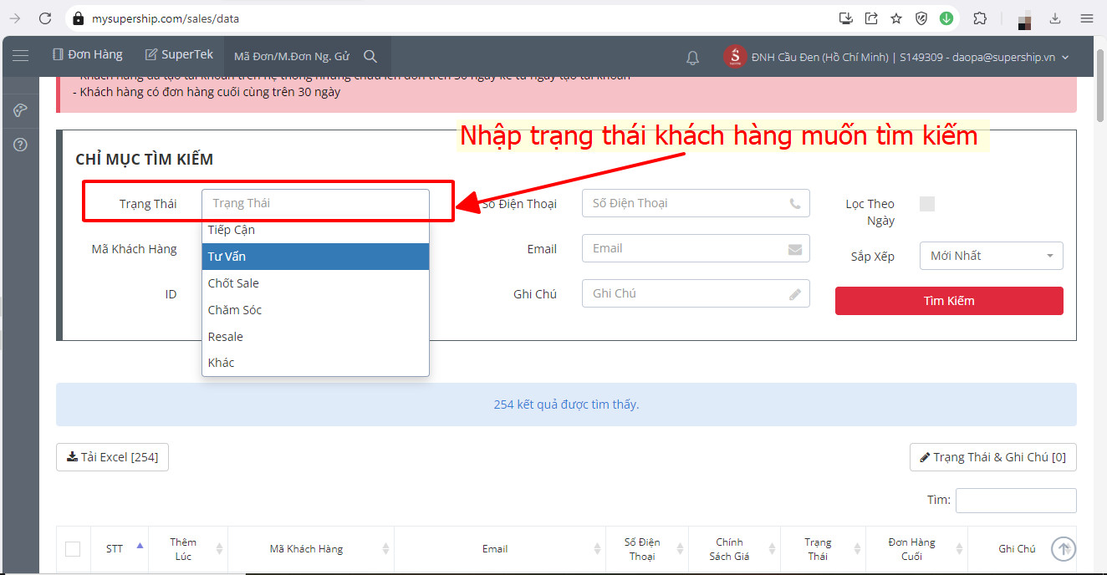Click the pencil icon in Ghi Chú field

click(794, 294)
